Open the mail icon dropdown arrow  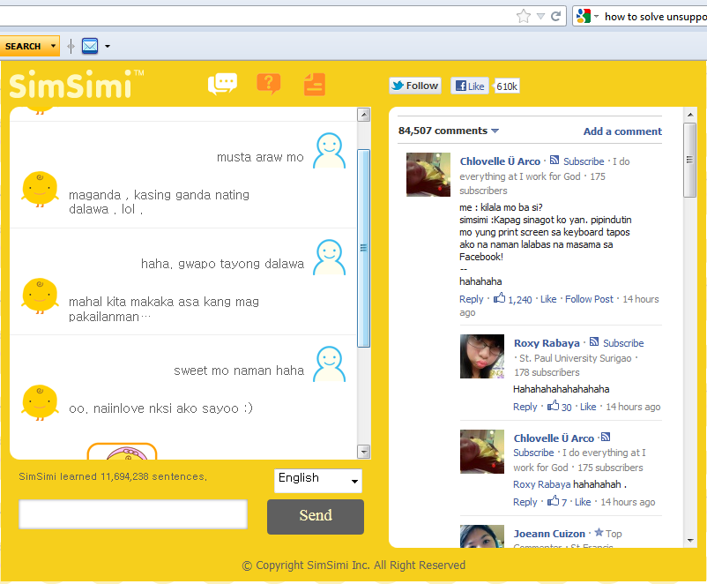pyautogui.click(x=108, y=46)
